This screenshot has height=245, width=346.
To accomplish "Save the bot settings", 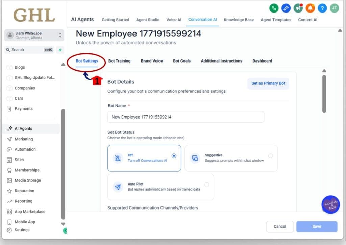I will point(316,226).
